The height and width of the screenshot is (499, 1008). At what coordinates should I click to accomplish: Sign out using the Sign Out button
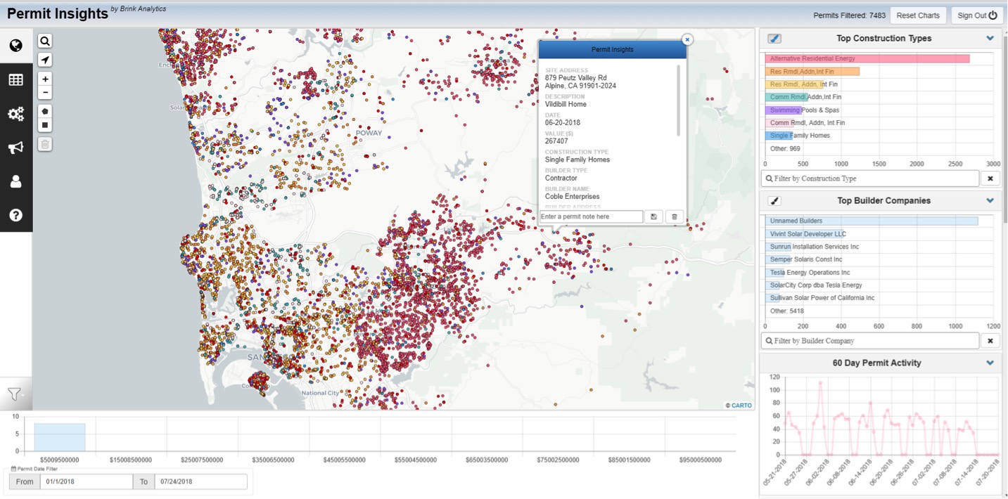coord(977,15)
